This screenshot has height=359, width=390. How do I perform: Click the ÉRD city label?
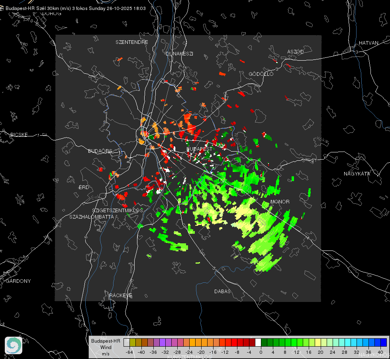(84, 187)
